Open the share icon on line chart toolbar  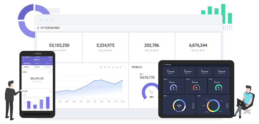(101, 67)
